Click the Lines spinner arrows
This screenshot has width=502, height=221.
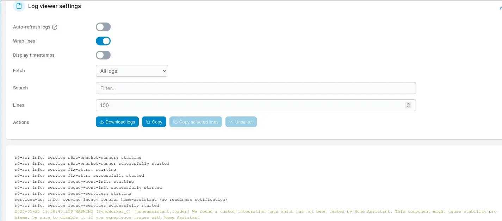pos(408,105)
